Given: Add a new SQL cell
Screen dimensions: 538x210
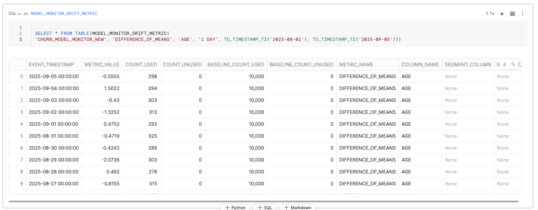Looking at the screenshot, I should 265,207.
